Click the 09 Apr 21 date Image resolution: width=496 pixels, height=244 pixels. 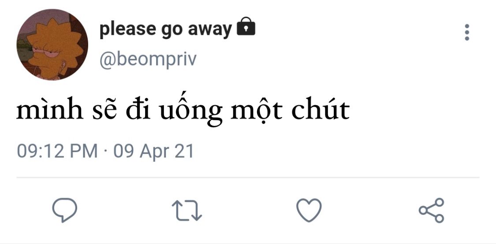153,151
